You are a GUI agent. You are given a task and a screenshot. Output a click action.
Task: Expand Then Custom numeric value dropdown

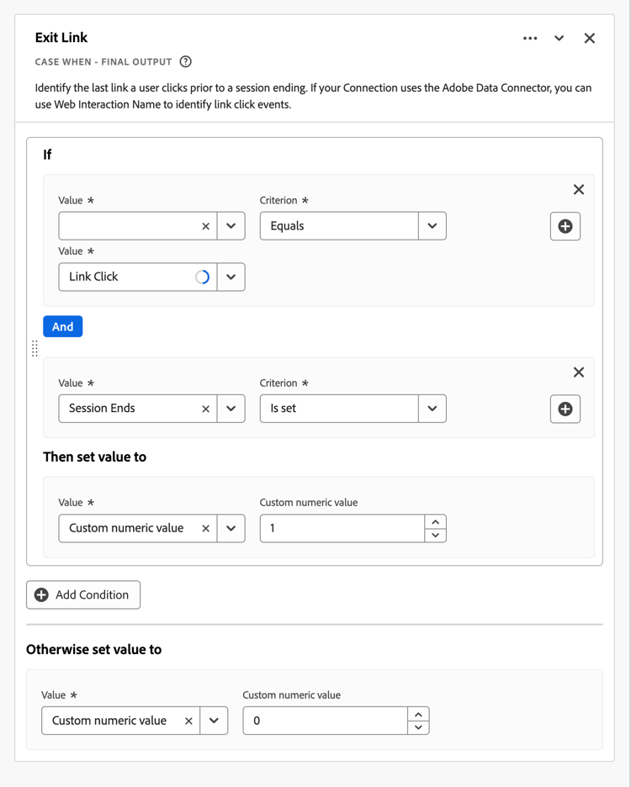pyautogui.click(x=231, y=528)
